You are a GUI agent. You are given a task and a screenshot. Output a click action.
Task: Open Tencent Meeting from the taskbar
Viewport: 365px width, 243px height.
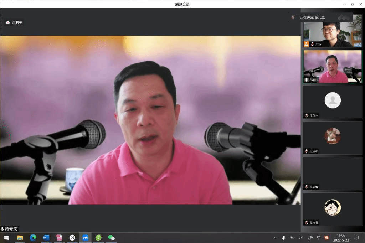pos(85,238)
